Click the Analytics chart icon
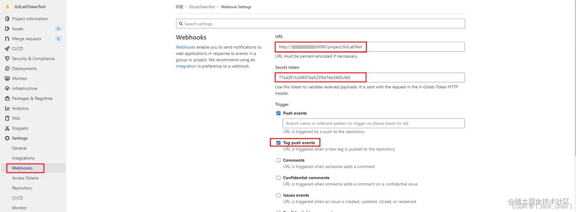Viewport: 576px width, 212px height. pyautogui.click(x=7, y=108)
